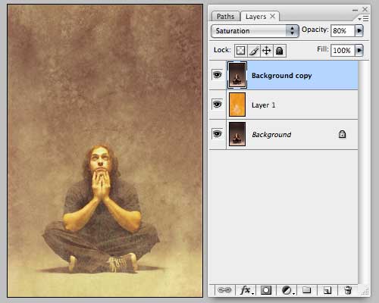379x303 pixels.
Task: Click the lock transparent pixels icon
Action: 240,51
